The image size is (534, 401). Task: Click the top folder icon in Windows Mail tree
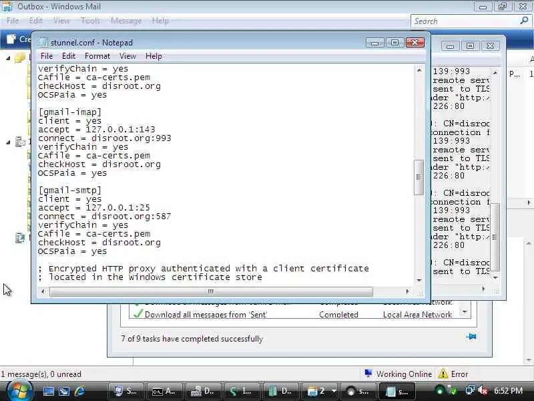[x=20, y=58]
